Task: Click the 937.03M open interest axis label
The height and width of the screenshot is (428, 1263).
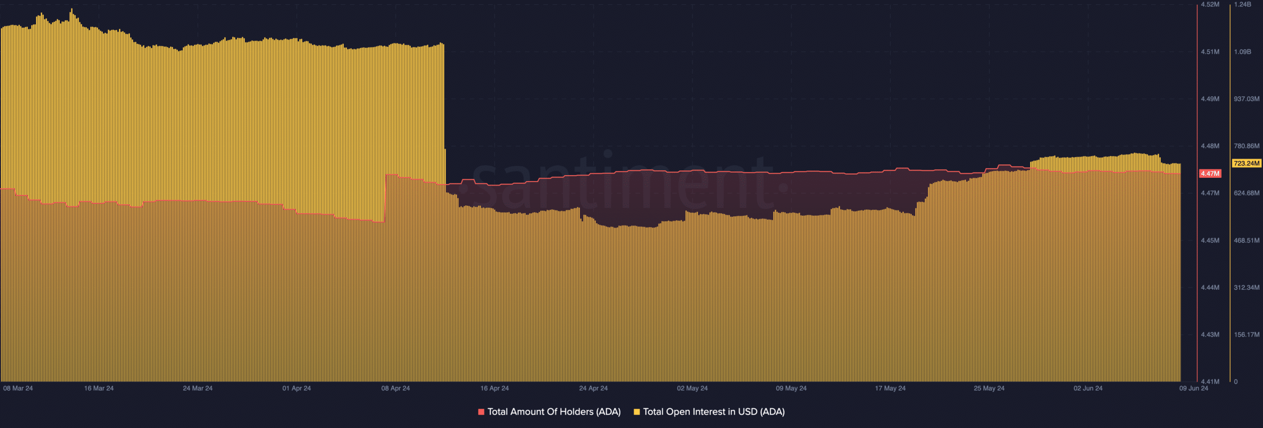Action: (1246, 99)
